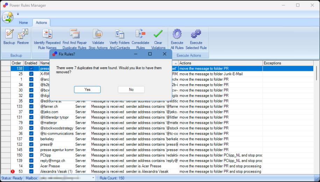Select the @stockwoodstrategy rule name
Viewport: 320px width, 182px height.
57,128
